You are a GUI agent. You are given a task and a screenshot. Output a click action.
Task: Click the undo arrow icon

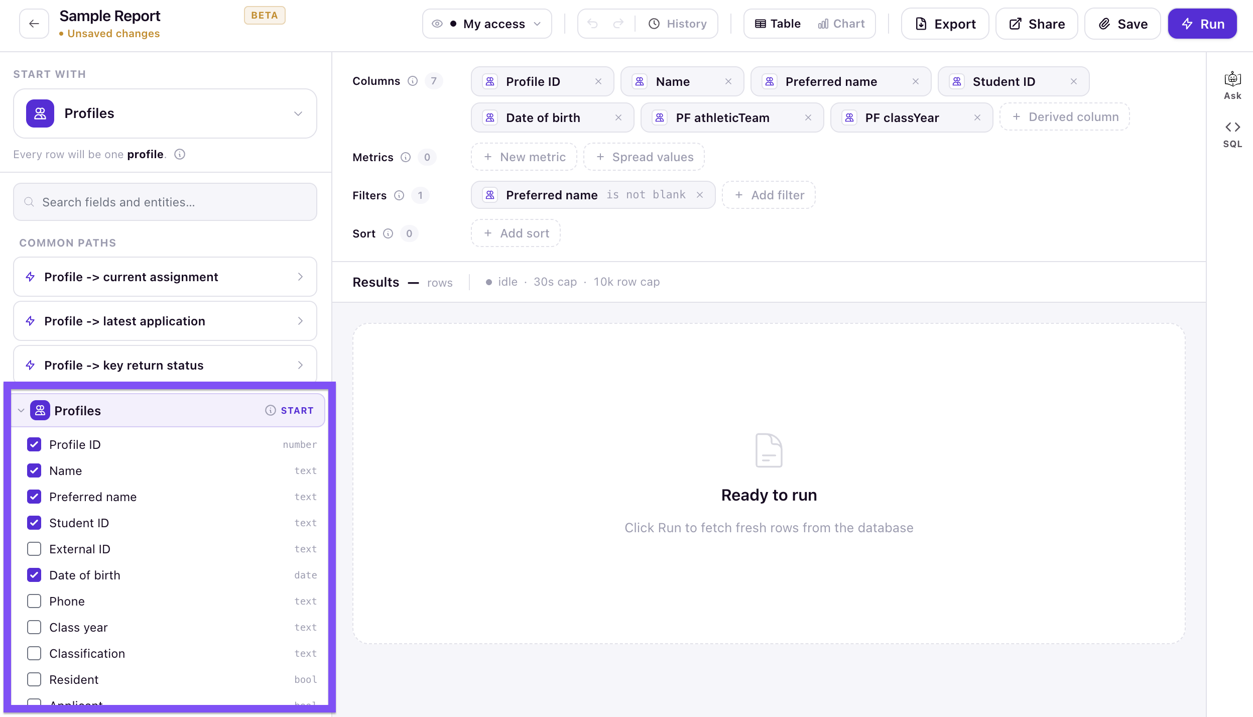tap(592, 24)
